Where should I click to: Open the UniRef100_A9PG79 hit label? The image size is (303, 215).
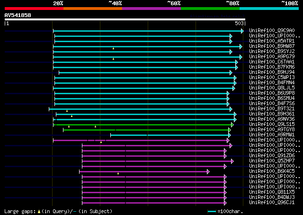point(272,57)
